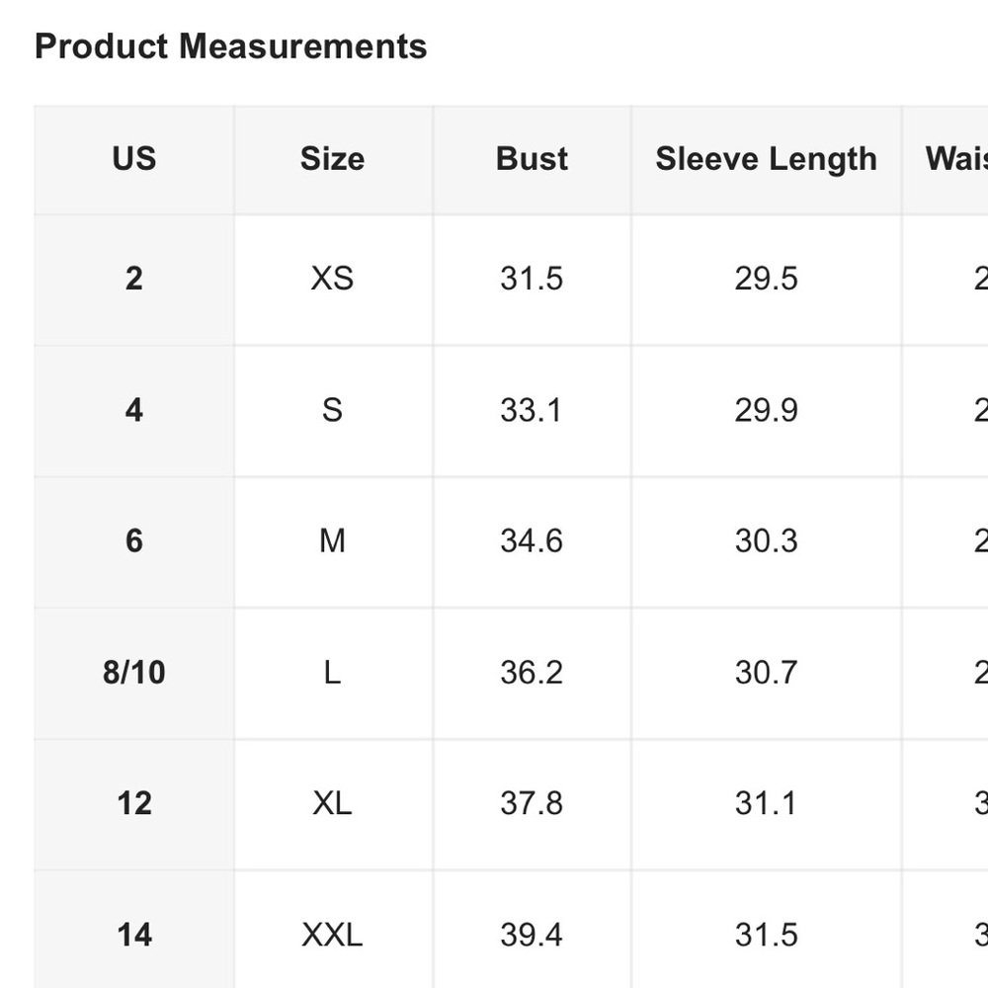This screenshot has height=988, width=988.
Task: Click the bust value 36.2
Action: pyautogui.click(x=532, y=673)
